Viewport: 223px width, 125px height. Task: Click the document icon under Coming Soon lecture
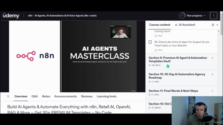click(156, 36)
